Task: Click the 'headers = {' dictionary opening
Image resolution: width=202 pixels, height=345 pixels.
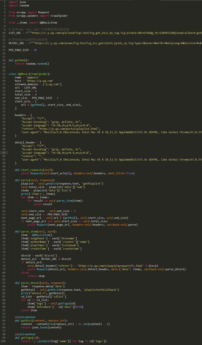Action: click(23, 115)
